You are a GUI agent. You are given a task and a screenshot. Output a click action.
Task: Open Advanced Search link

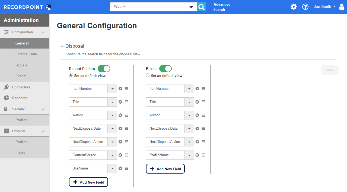(222, 7)
